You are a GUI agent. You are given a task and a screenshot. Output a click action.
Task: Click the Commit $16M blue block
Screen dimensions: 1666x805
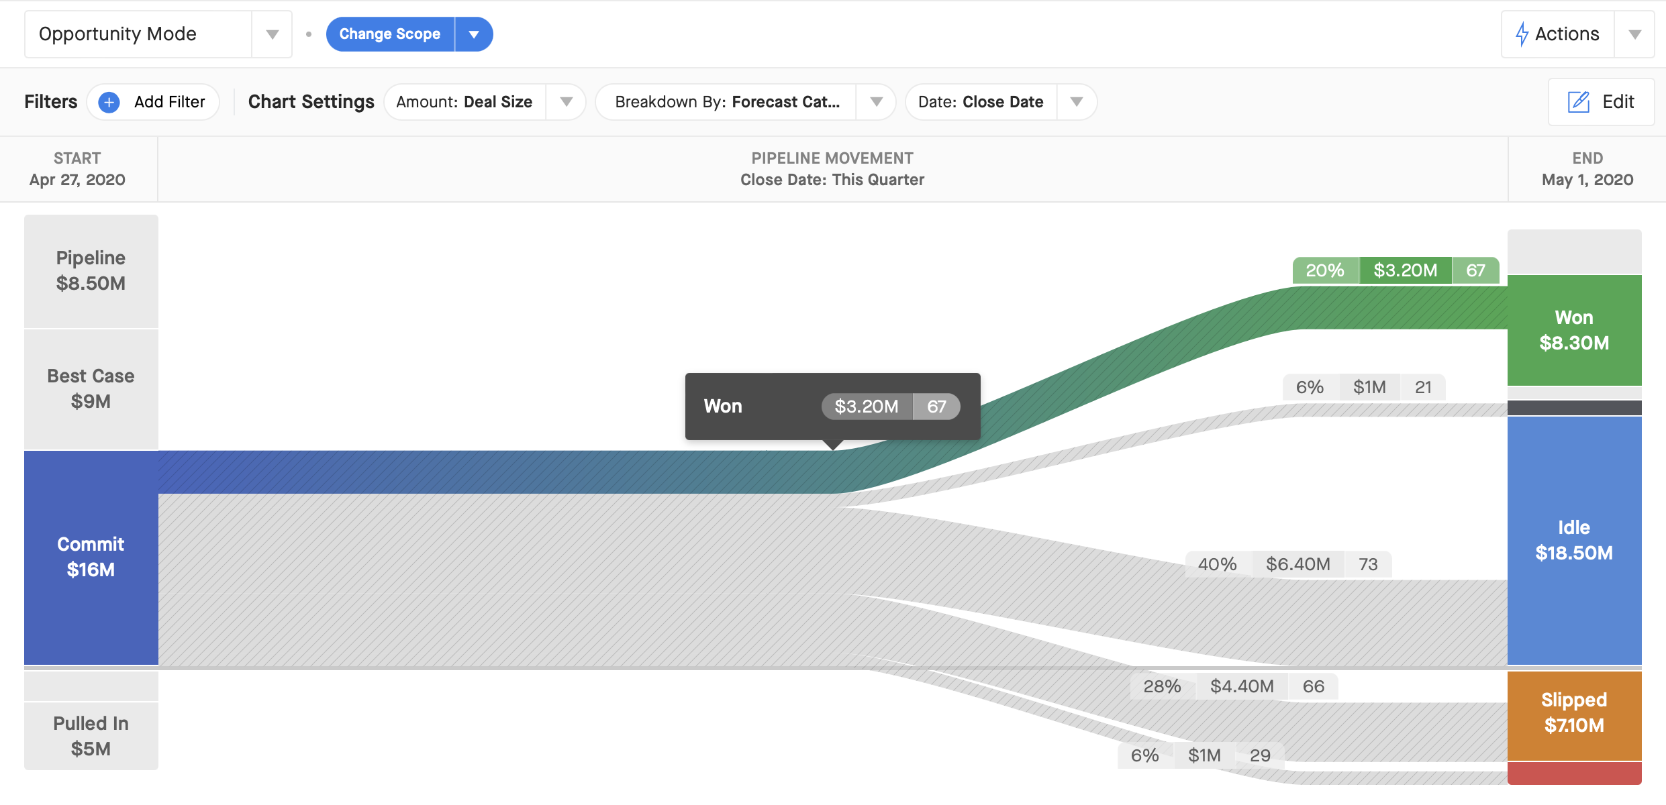pos(91,557)
